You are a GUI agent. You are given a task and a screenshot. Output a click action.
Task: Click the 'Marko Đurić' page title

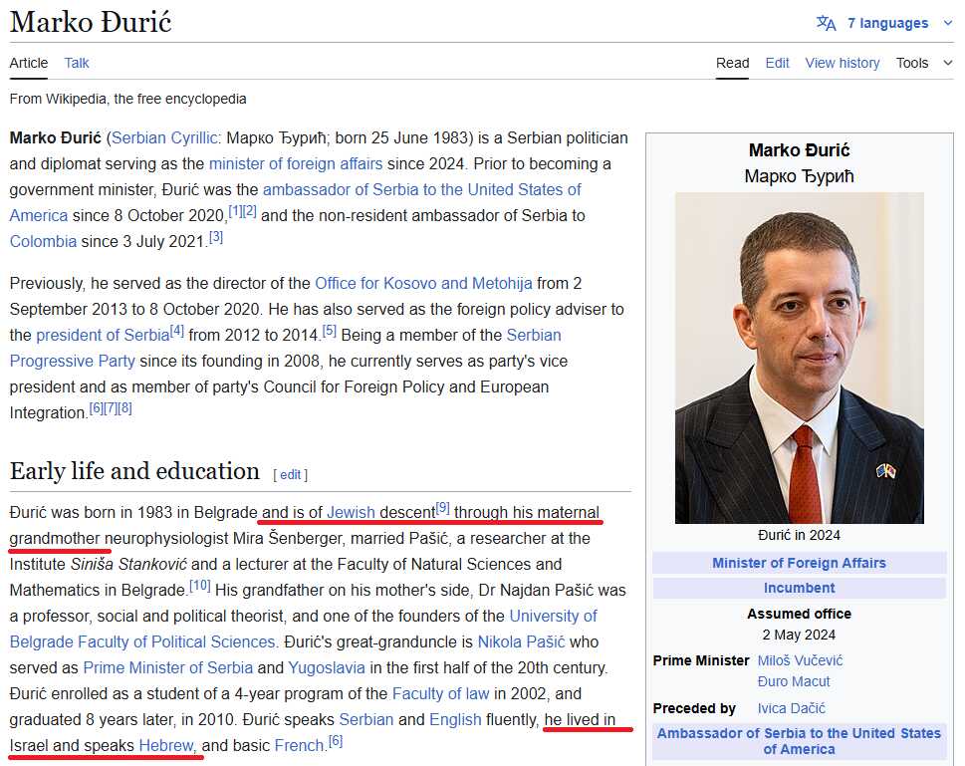(x=91, y=22)
